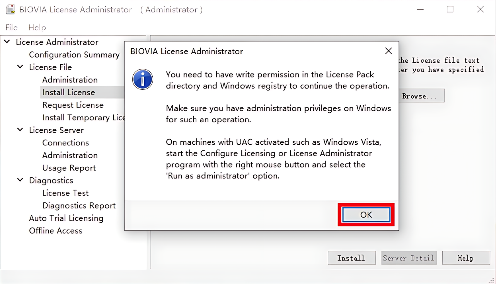This screenshot has width=496, height=284.
Task: Collapse the License Server tree node
Action: pyautogui.click(x=20, y=130)
